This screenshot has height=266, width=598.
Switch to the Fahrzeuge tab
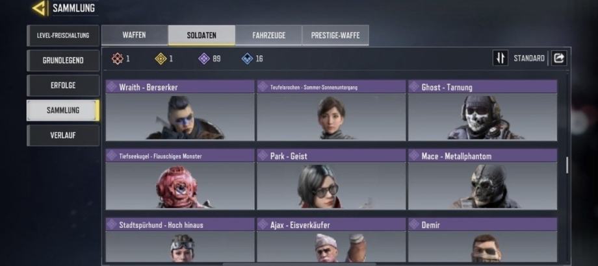268,36
